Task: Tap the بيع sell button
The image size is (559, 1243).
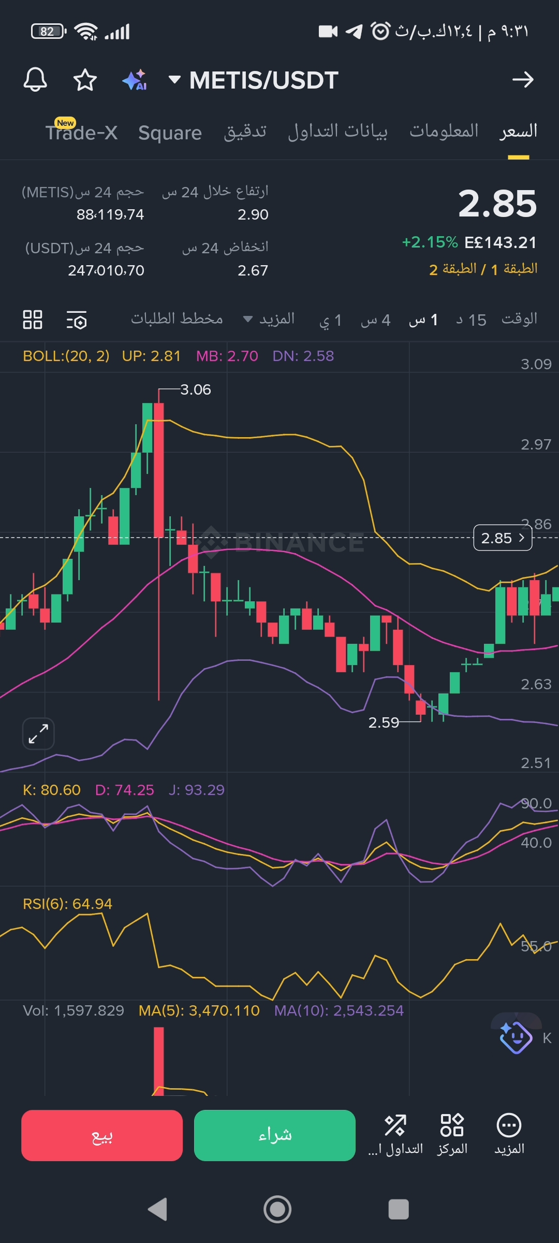Action: point(102,1135)
